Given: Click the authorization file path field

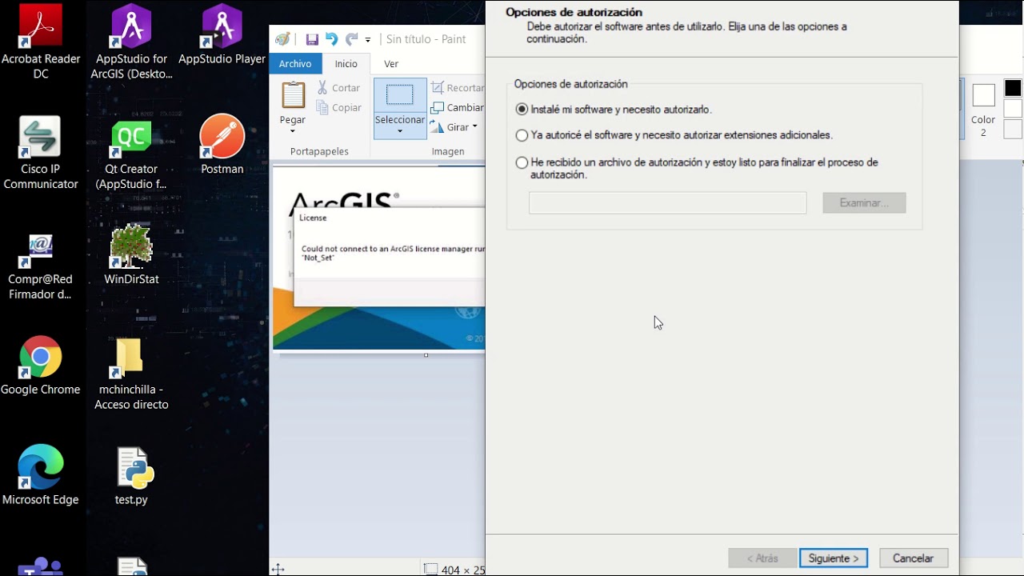Looking at the screenshot, I should pyautogui.click(x=668, y=203).
